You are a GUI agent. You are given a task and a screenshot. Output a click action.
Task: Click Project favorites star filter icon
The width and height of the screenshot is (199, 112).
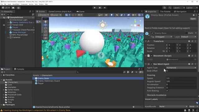coord(136,72)
